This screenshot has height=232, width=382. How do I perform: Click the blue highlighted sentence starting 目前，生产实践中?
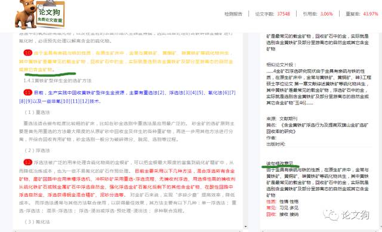pyautogui.click(x=127, y=97)
